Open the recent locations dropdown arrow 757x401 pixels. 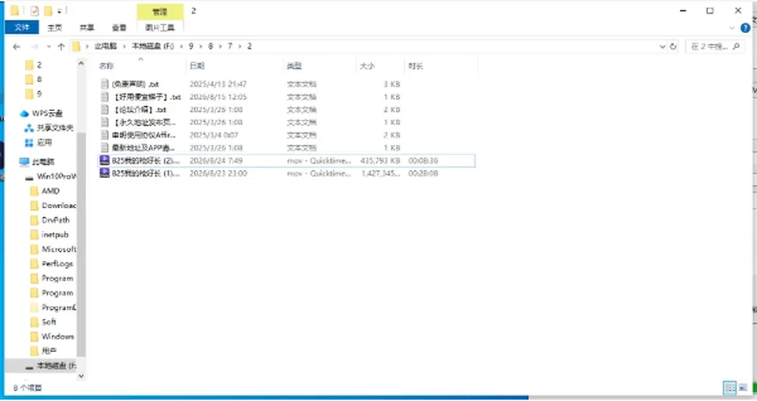pos(48,46)
